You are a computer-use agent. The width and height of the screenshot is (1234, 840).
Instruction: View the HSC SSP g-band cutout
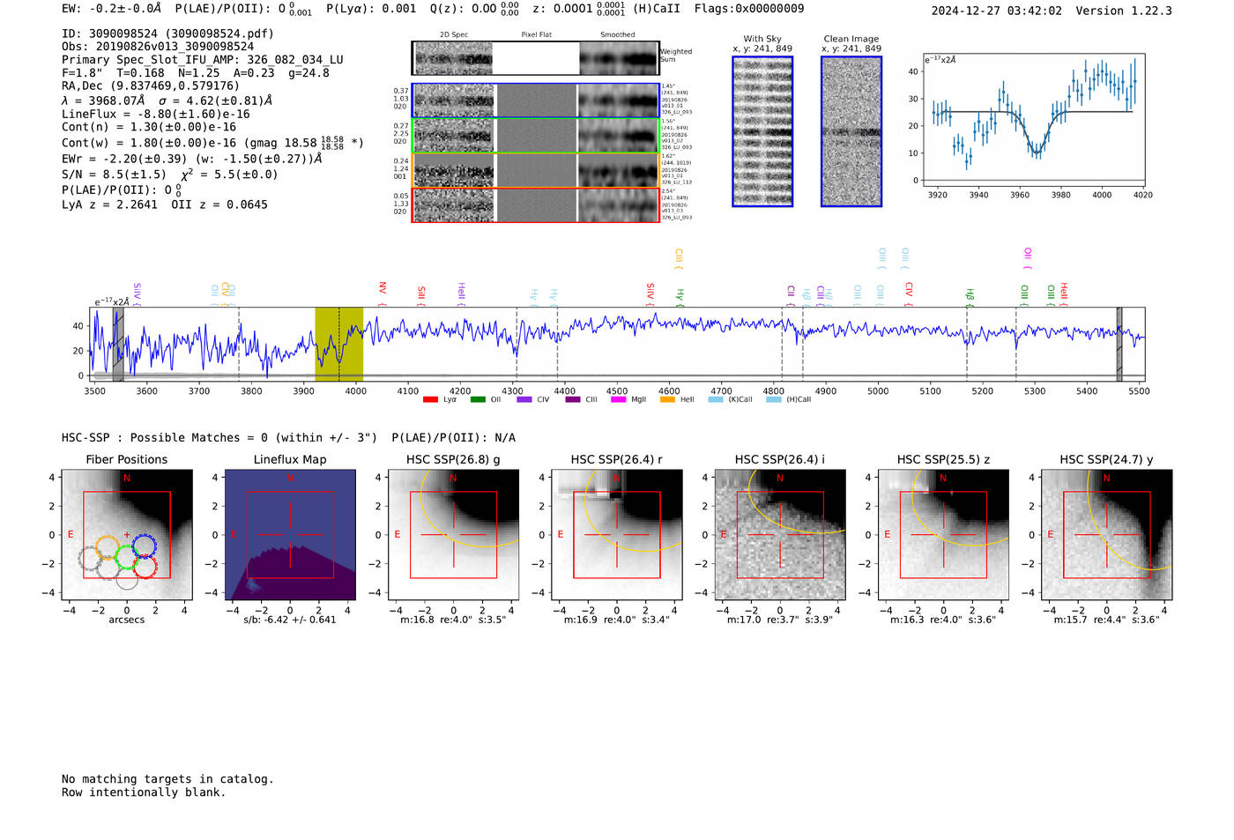pos(453,534)
